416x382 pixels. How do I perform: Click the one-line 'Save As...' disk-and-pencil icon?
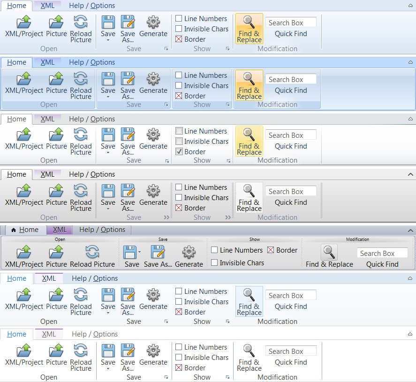(x=158, y=252)
